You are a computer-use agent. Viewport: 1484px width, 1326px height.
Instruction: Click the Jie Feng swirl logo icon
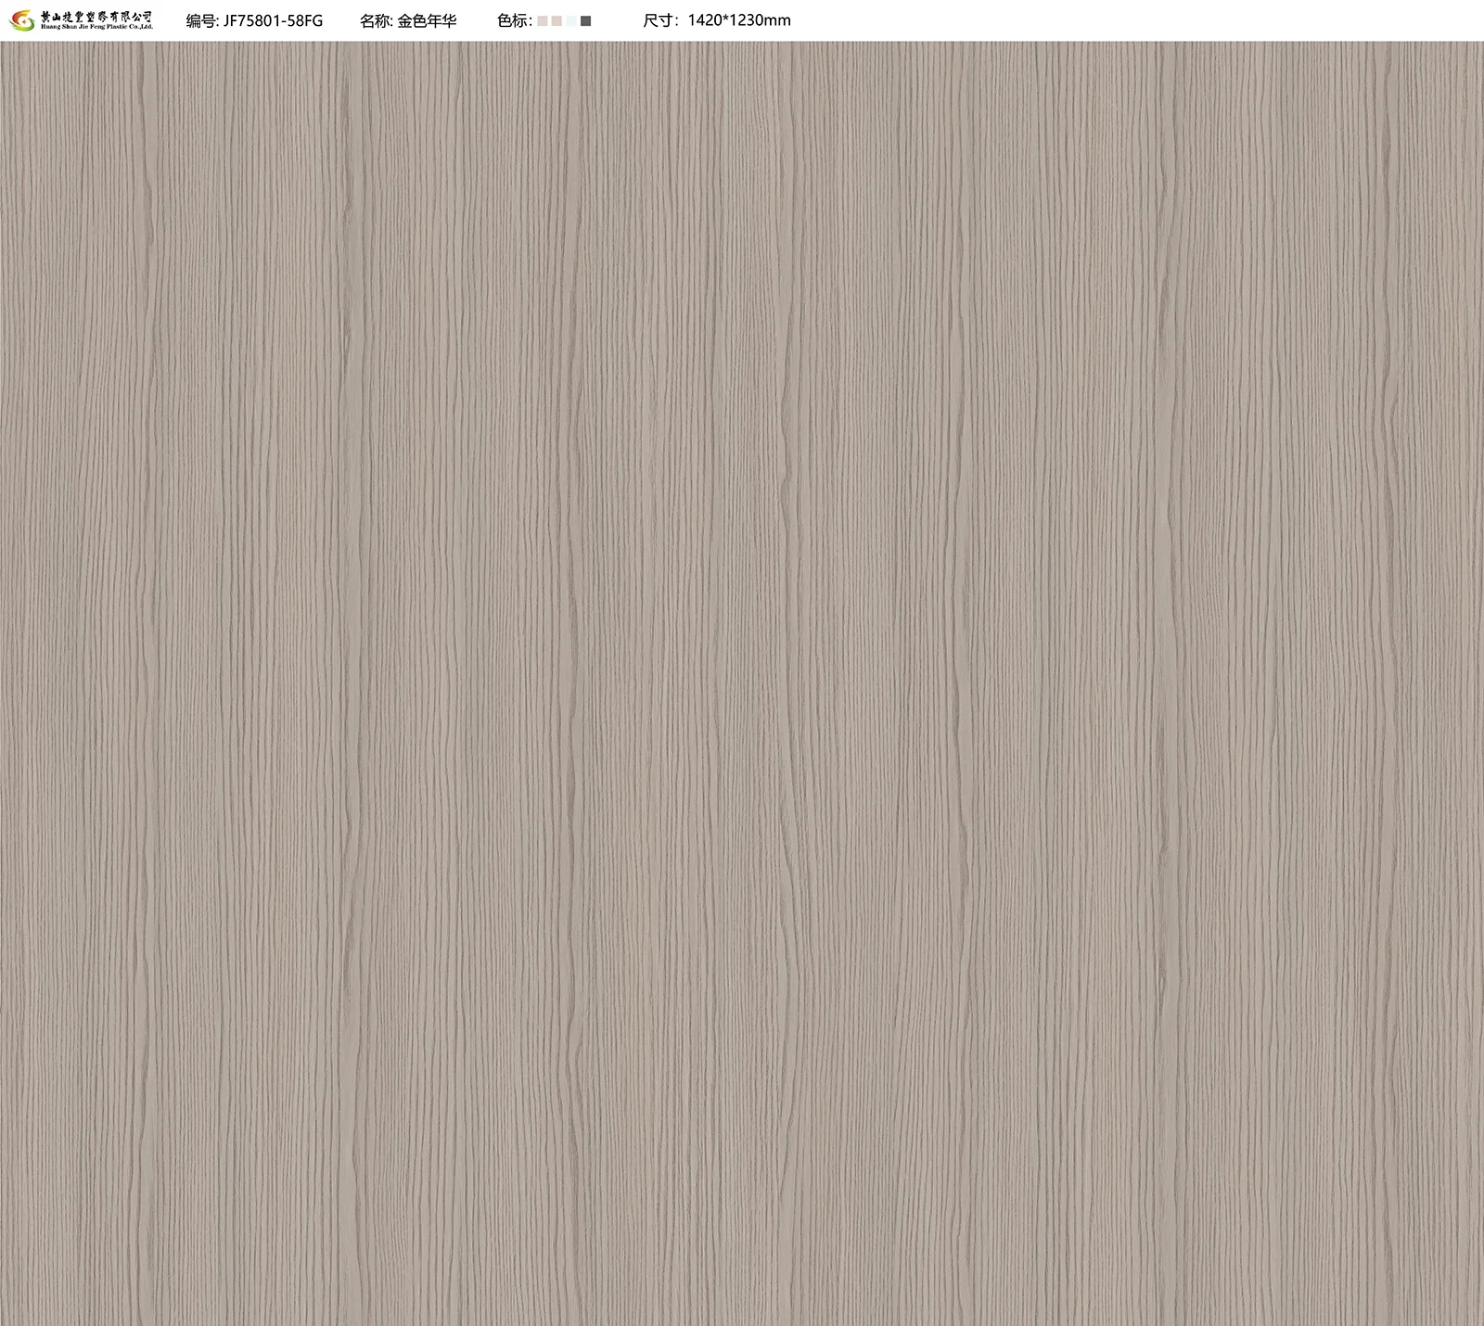(20, 20)
